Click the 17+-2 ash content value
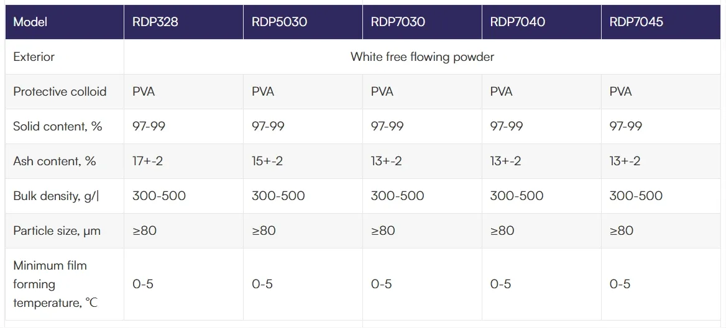 (x=148, y=161)
